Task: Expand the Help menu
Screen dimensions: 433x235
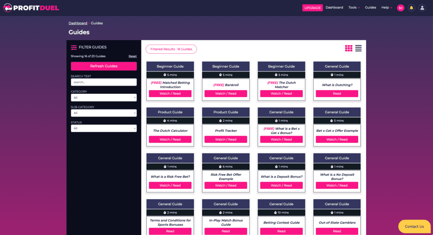Action: click(x=386, y=8)
